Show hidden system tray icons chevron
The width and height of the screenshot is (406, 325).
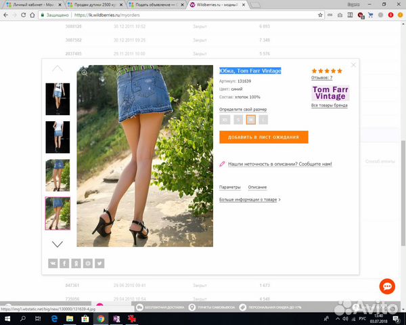[x=338, y=318]
